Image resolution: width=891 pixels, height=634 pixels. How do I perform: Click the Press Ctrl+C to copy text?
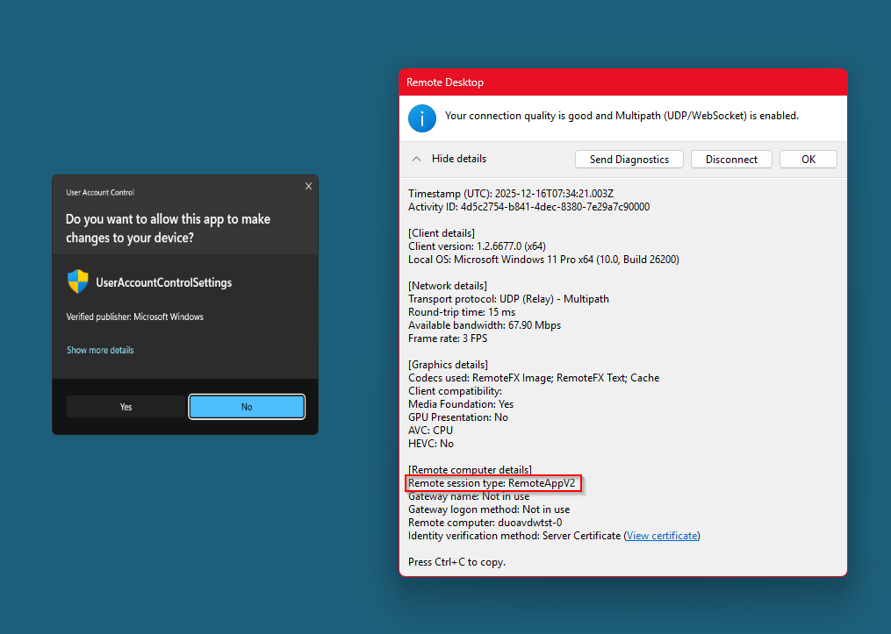click(x=456, y=562)
